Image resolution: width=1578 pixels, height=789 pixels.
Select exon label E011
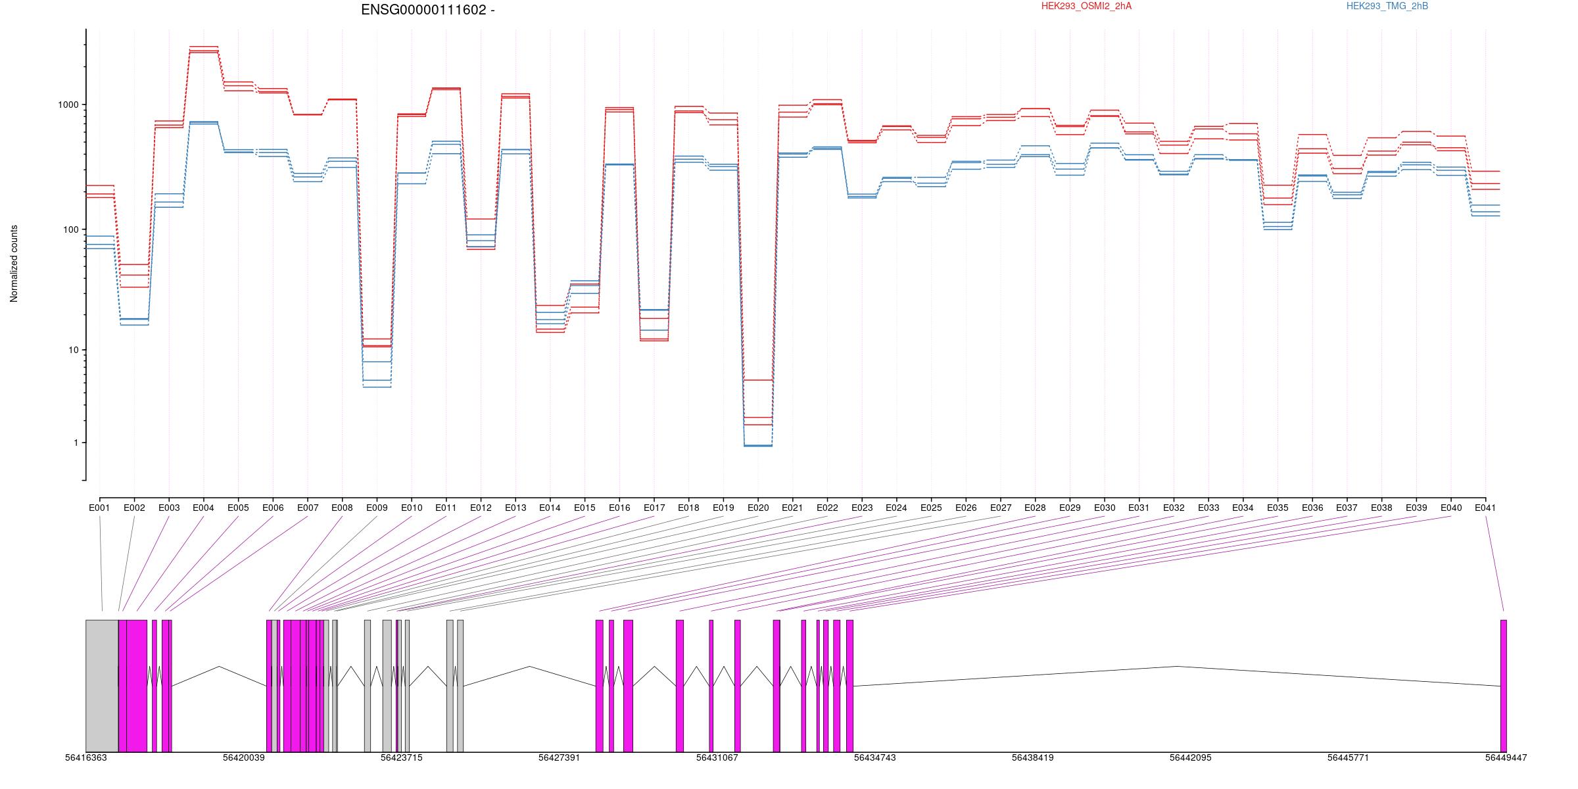coord(446,508)
